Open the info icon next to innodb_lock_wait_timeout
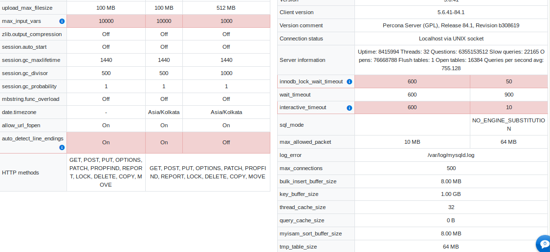The image size is (550, 252). coord(350,82)
